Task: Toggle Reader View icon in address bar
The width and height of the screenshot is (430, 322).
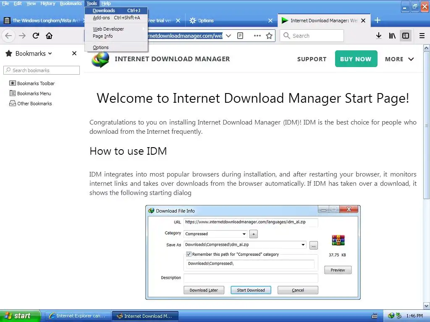Action: (x=240, y=36)
